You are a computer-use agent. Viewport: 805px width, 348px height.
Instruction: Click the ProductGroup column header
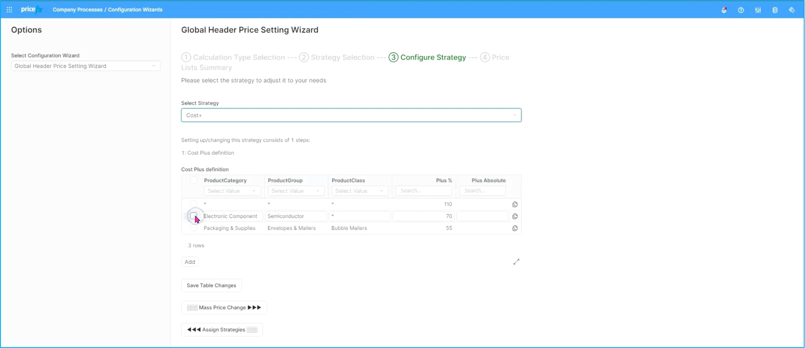coord(285,180)
